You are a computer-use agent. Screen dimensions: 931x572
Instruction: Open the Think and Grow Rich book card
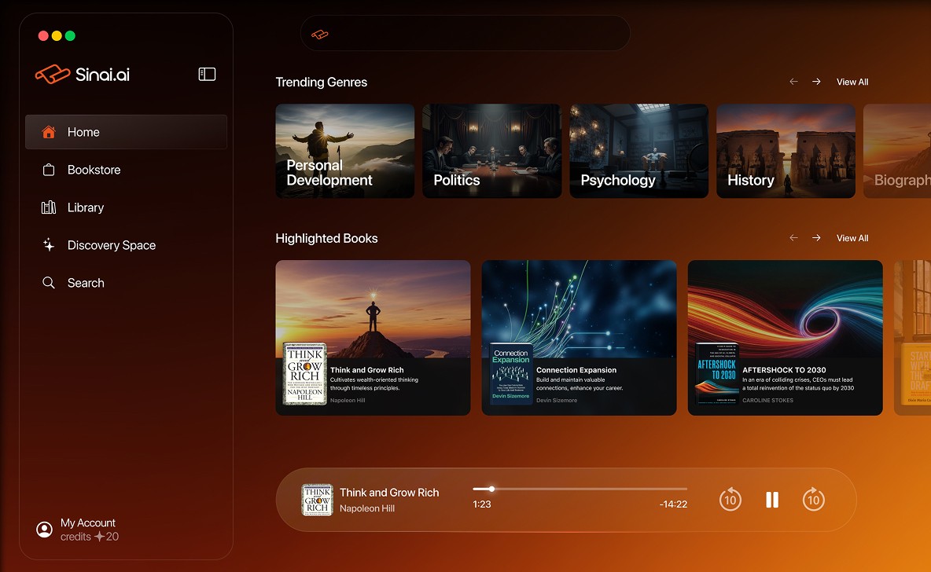click(373, 338)
